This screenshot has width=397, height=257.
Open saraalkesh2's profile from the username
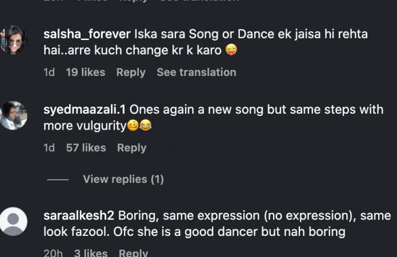point(79,216)
